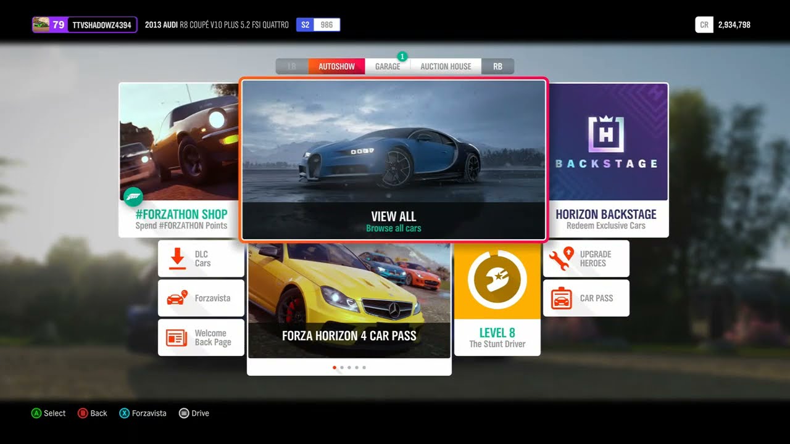
Task: Select the third carousel dot indicator
Action: pyautogui.click(x=349, y=368)
